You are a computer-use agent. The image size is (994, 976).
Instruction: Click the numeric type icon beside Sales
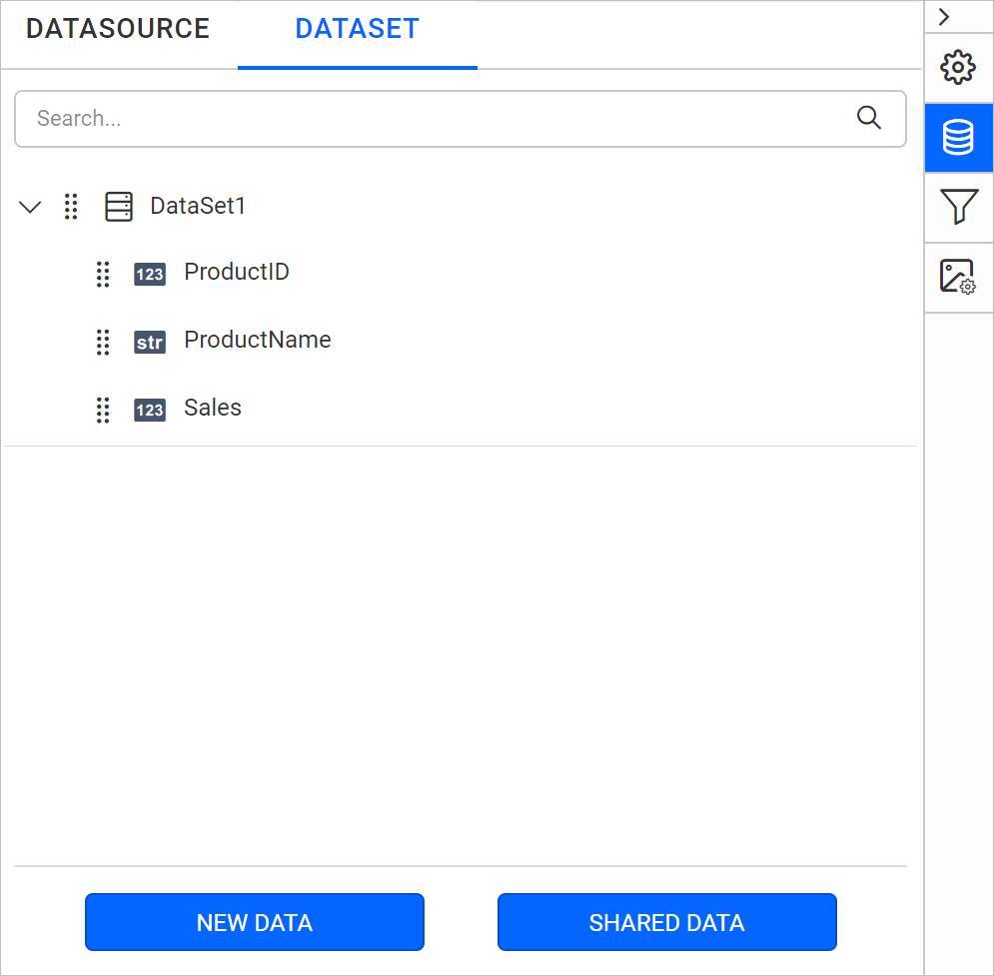[150, 410]
